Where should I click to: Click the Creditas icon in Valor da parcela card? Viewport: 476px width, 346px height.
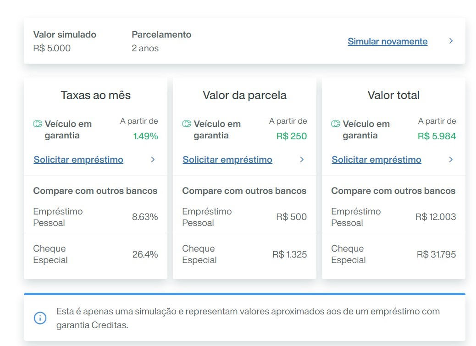click(x=187, y=124)
